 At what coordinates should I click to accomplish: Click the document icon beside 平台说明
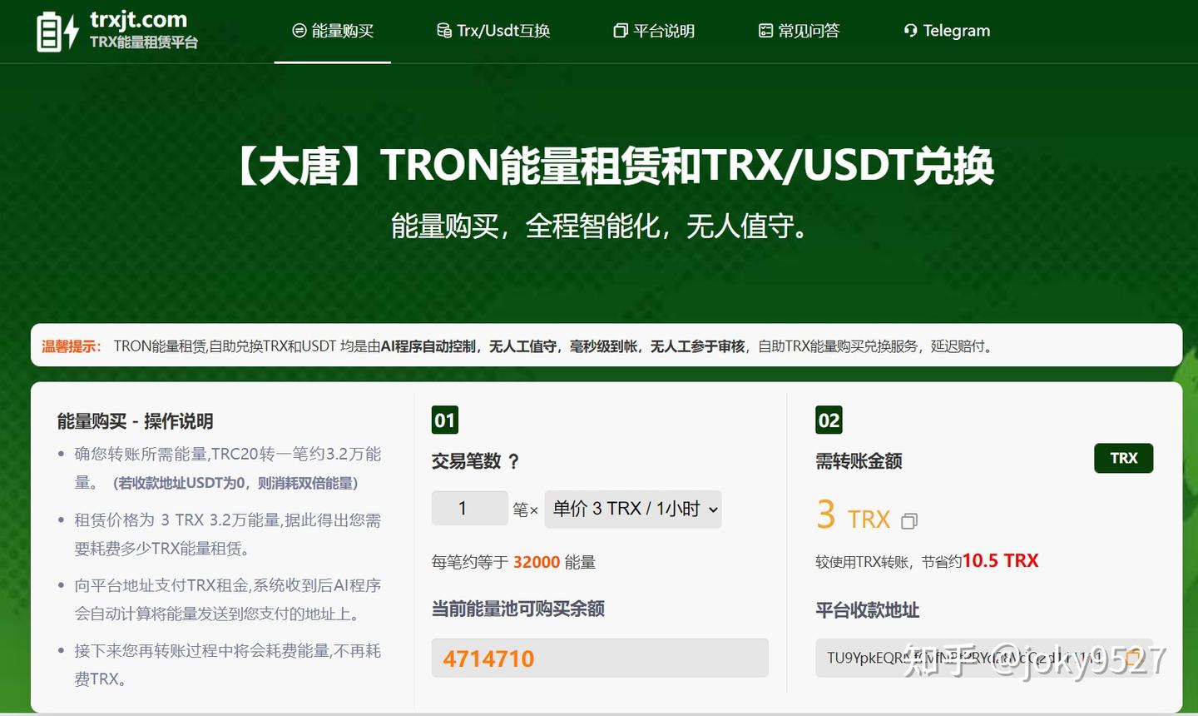coord(620,30)
